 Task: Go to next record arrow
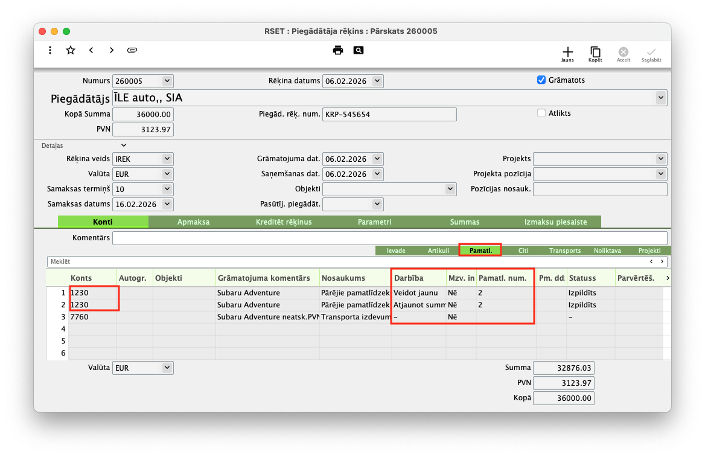tap(112, 50)
